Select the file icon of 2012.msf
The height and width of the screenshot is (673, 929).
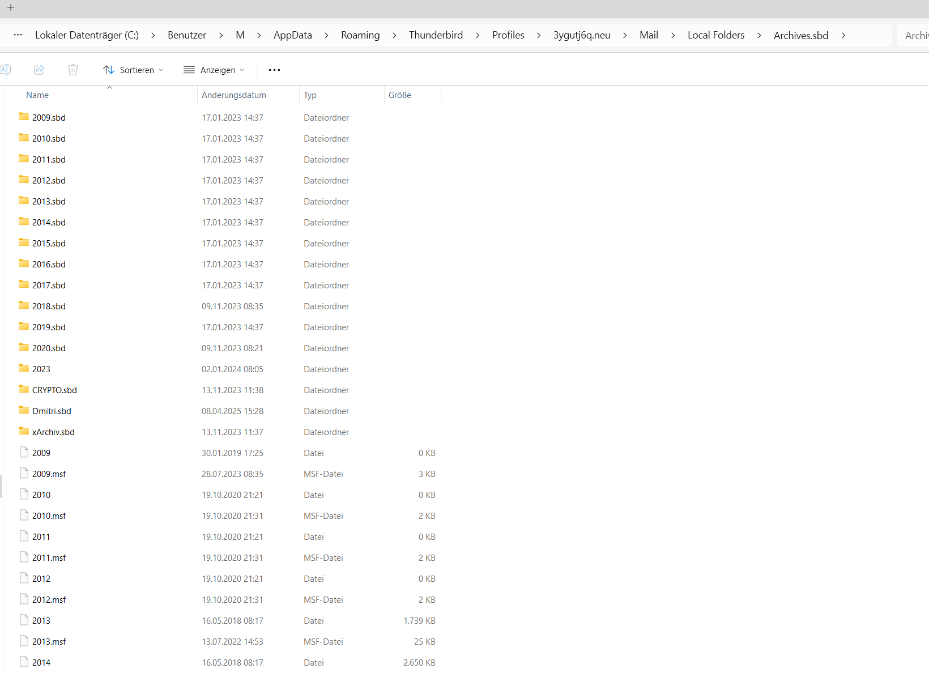tap(24, 599)
